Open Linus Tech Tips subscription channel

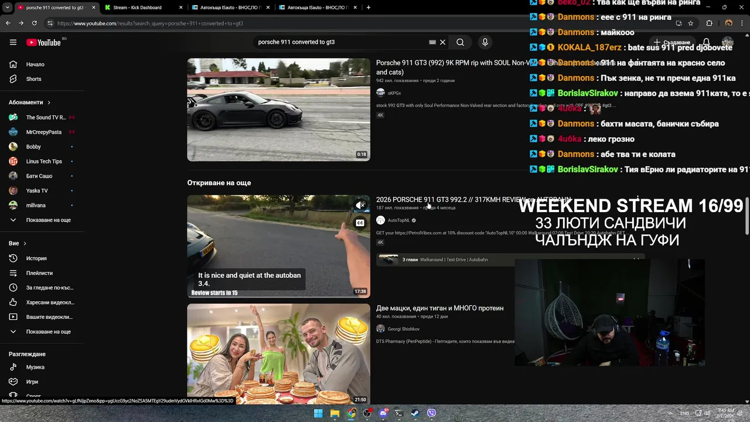click(x=42, y=161)
